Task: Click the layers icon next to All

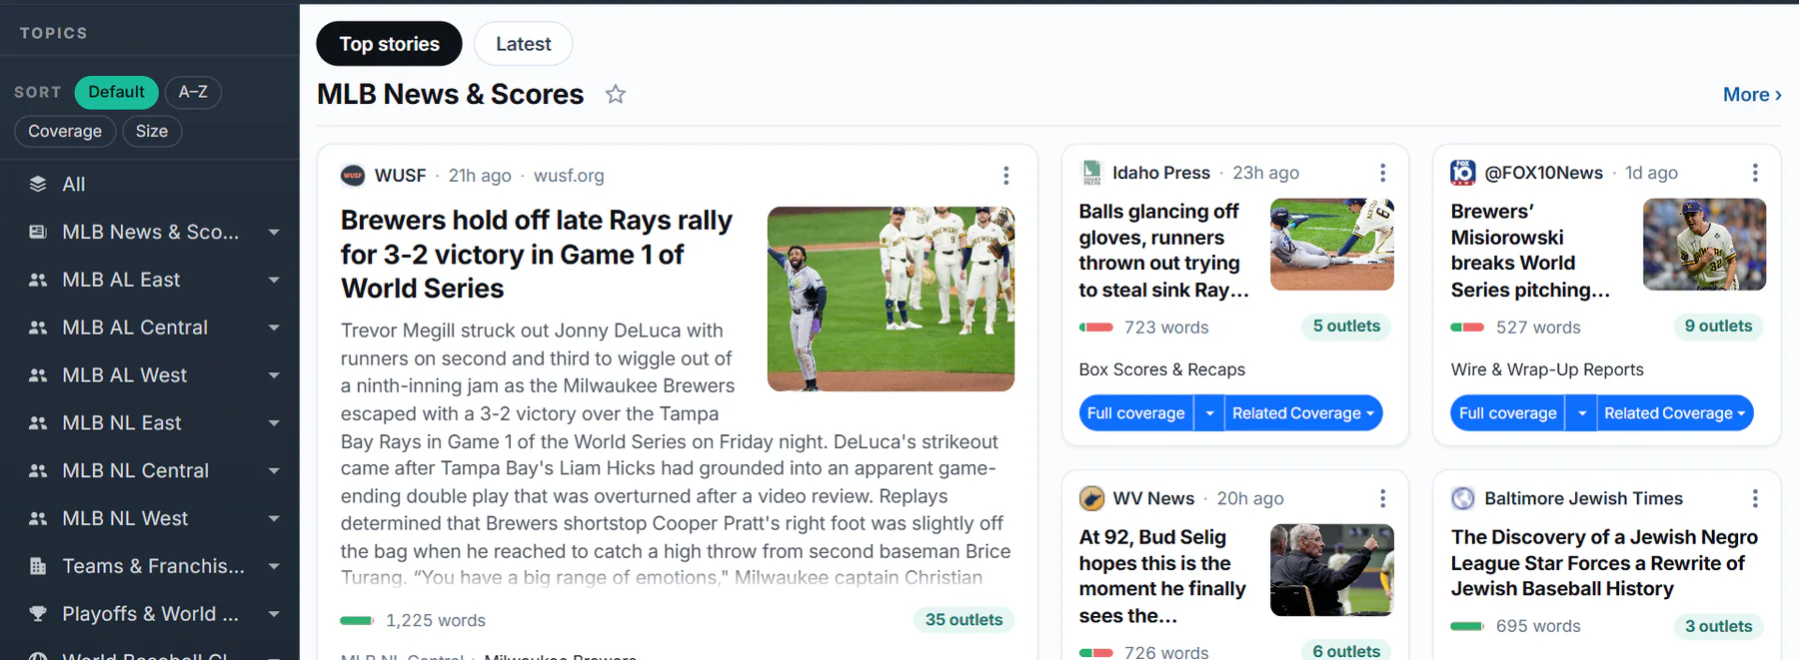Action: coord(38,184)
